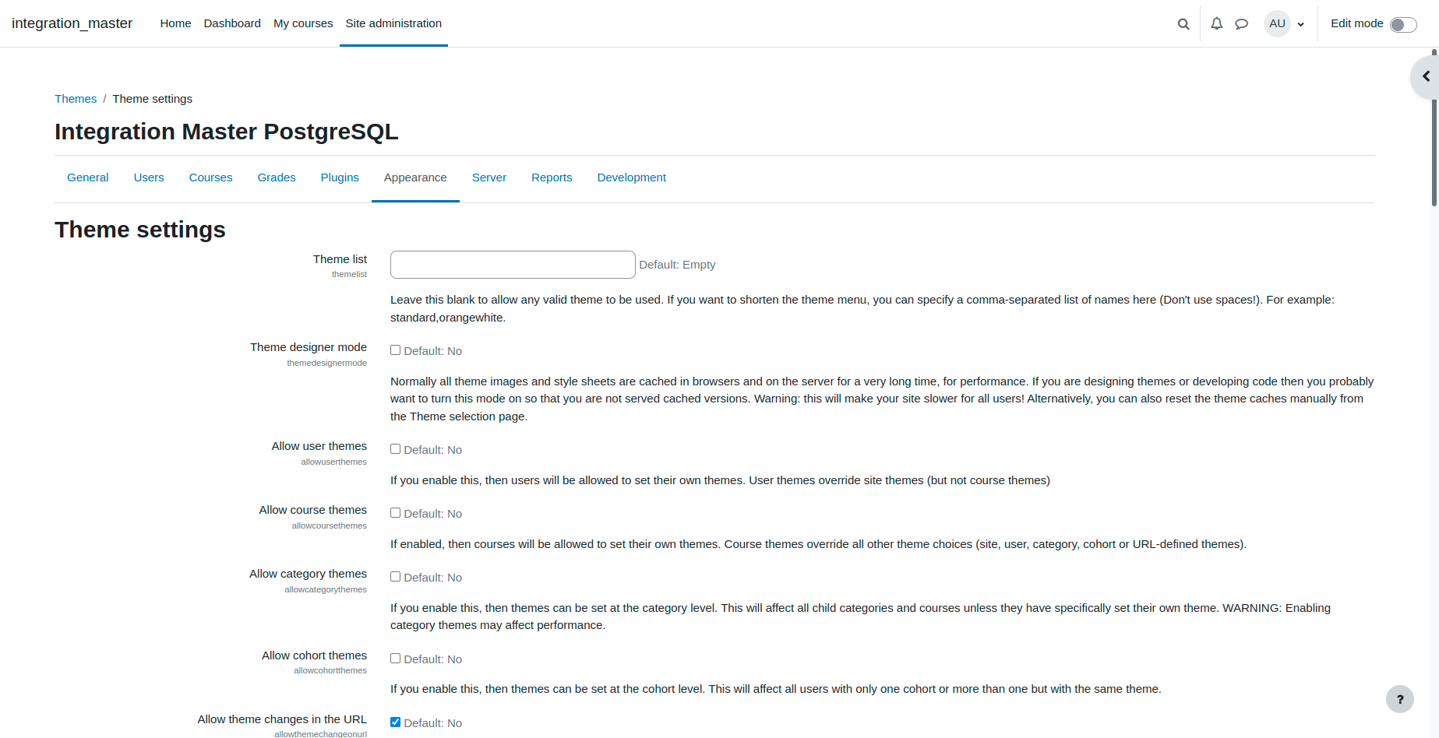Open Dashboard in top navigation

point(232,23)
